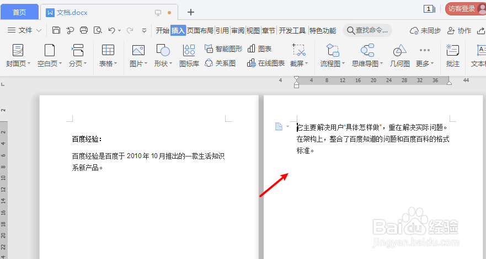Click the Mind Map (思维导图) icon

pos(367,50)
